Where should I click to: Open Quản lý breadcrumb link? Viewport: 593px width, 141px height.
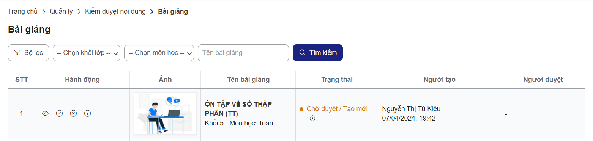tap(61, 11)
